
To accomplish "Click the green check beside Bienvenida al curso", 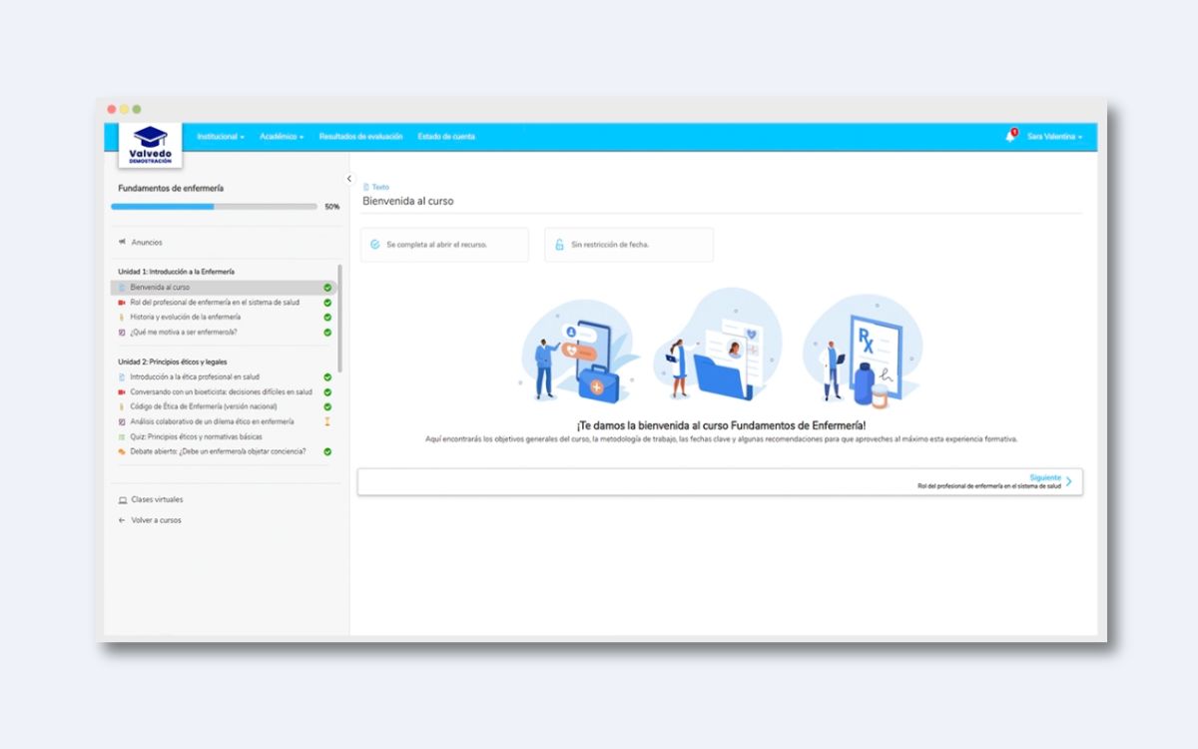I will pos(327,288).
